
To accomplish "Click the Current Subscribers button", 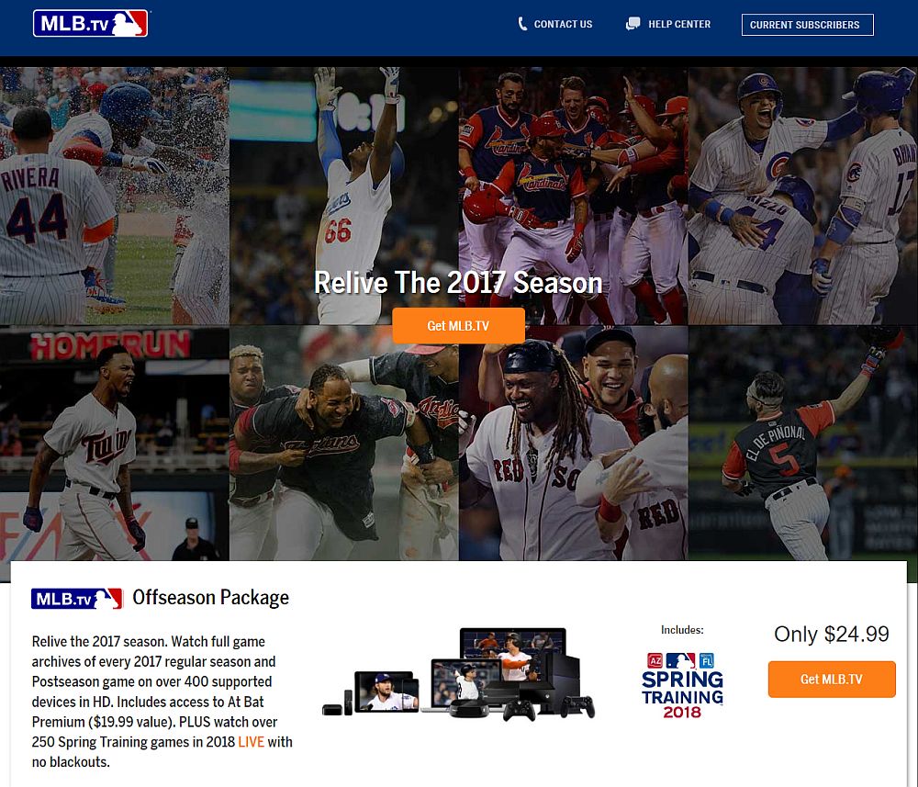I will tap(807, 25).
